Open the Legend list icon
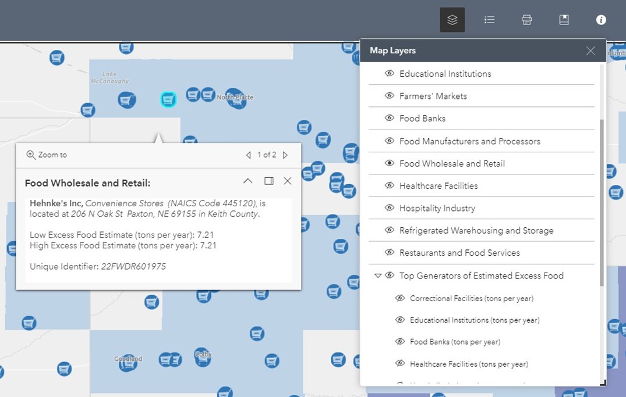Viewport: 626px width, 397px height. pyautogui.click(x=489, y=20)
